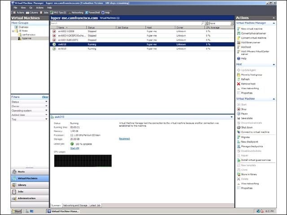287x215 pixels.
Task: Click the Convert virtual machine icon
Action: pos(239,38)
